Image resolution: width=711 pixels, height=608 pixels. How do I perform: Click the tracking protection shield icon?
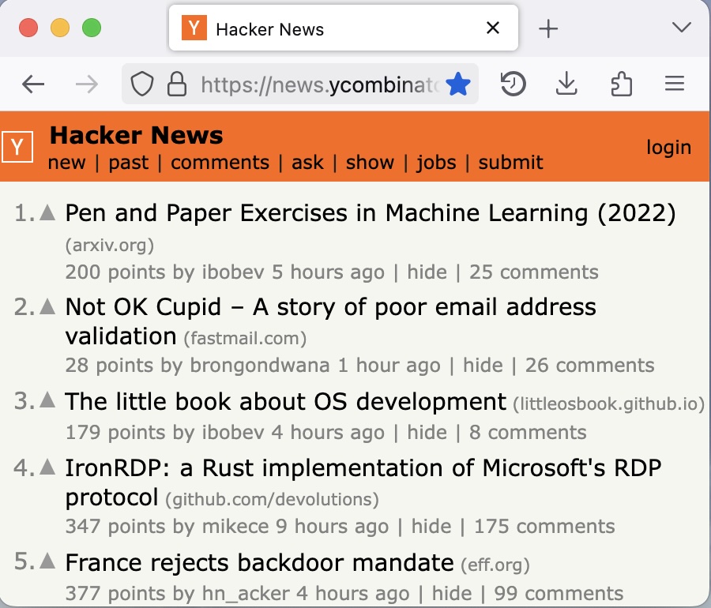(143, 83)
